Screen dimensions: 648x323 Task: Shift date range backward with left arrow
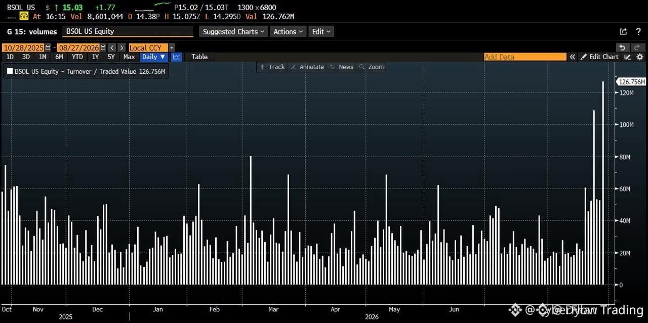(112, 48)
